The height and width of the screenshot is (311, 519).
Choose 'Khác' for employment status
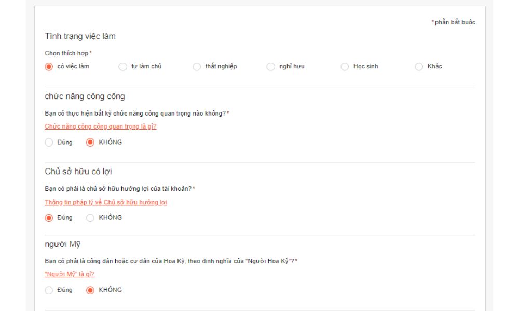419,66
